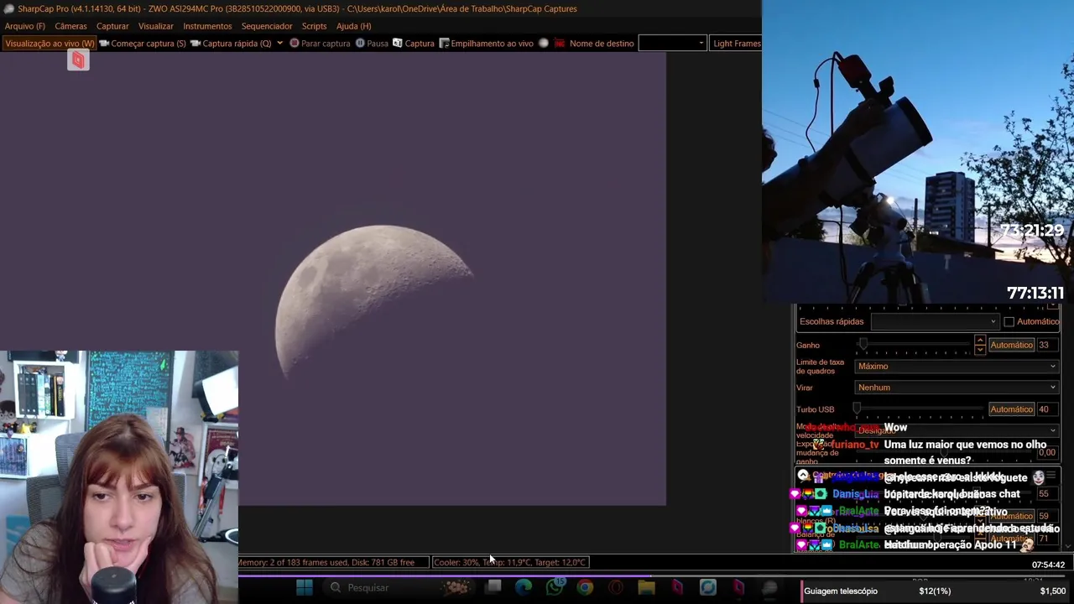Viewport: 1074px width, 604px height.
Task: Open the Sequenciador menu
Action: point(267,26)
